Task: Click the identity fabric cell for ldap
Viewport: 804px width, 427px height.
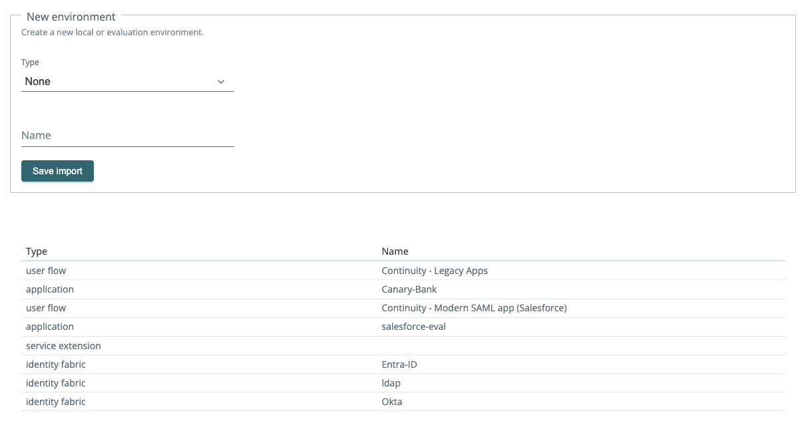Action: [x=56, y=383]
